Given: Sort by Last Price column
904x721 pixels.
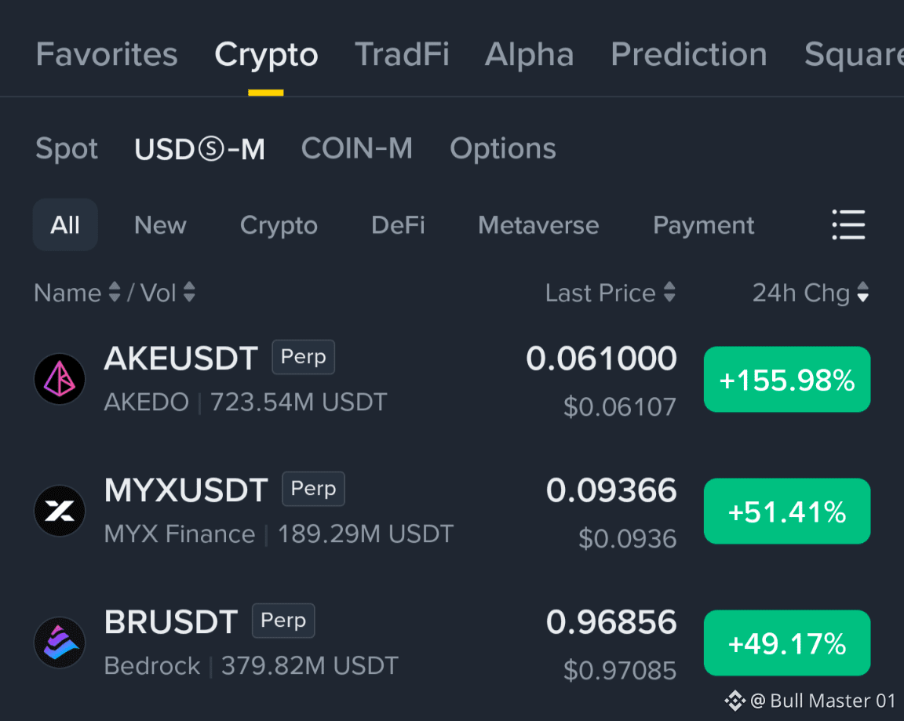Looking at the screenshot, I should coord(611,293).
